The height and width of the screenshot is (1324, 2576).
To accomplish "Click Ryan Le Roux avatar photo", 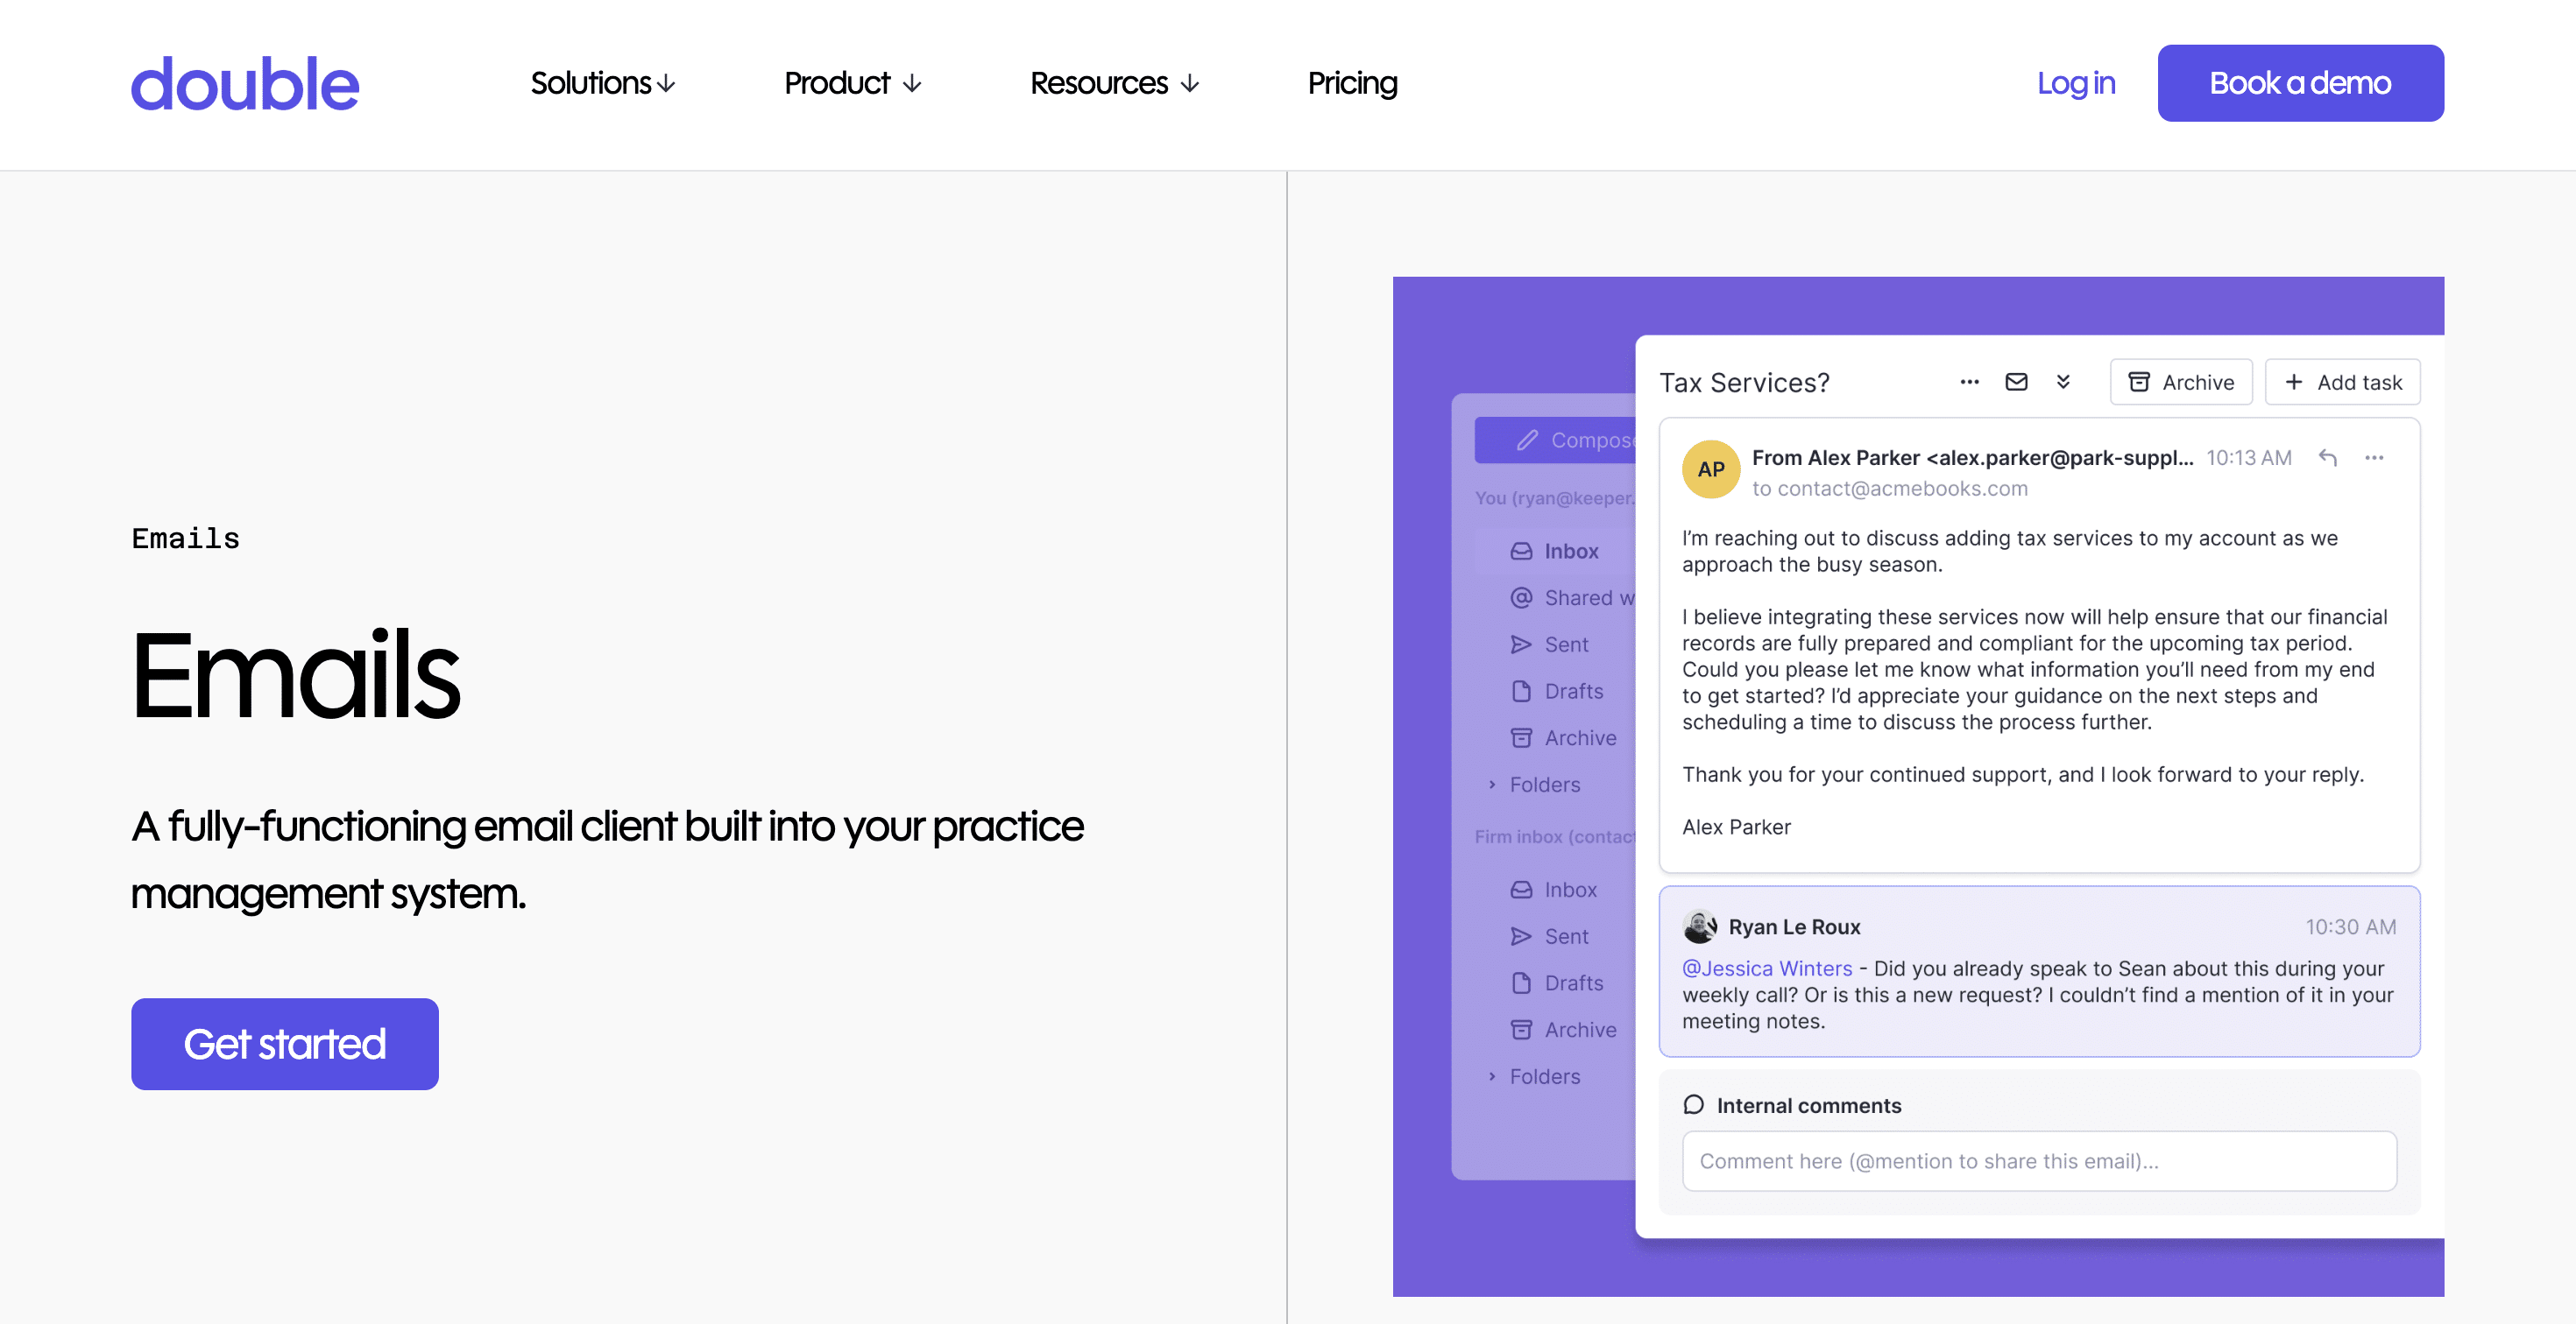I will pyautogui.click(x=1700, y=926).
